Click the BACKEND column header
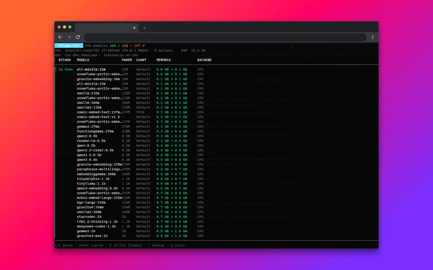This screenshot has width=433, height=270. tap(204, 60)
